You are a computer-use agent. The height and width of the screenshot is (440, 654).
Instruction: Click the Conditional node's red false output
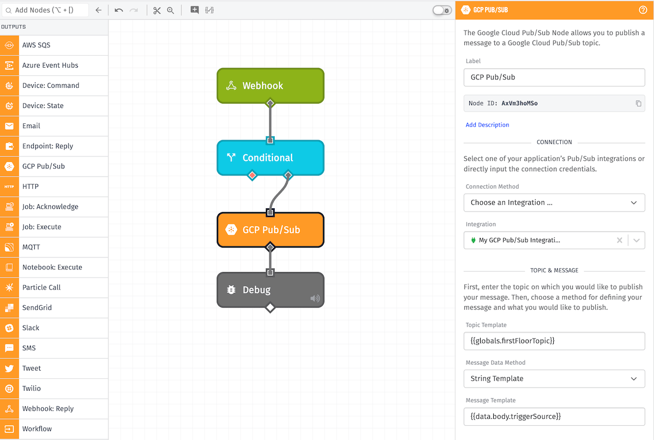tap(252, 175)
